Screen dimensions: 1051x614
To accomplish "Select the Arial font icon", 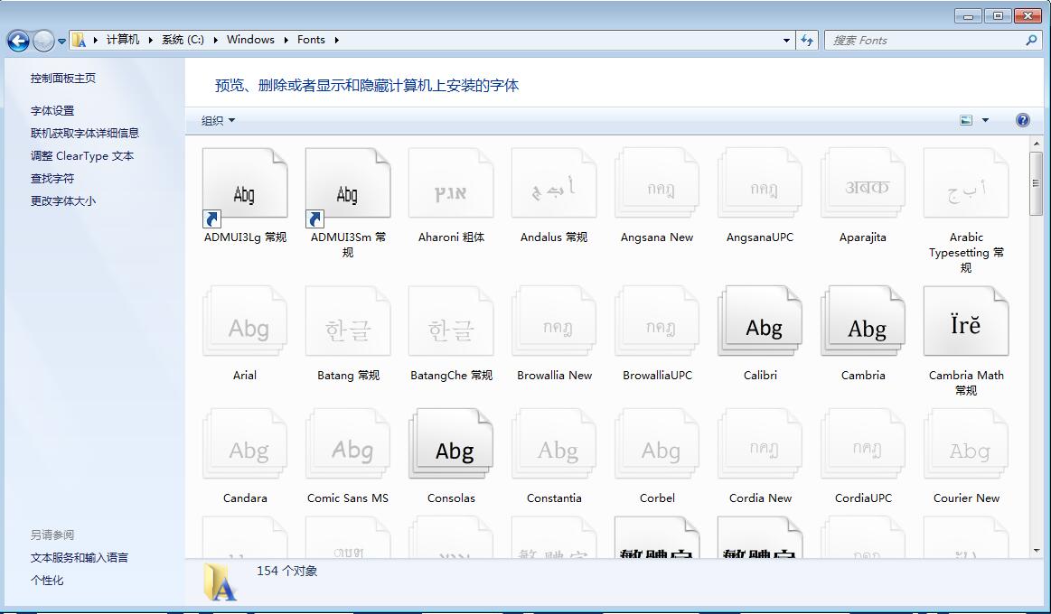I will [245, 322].
